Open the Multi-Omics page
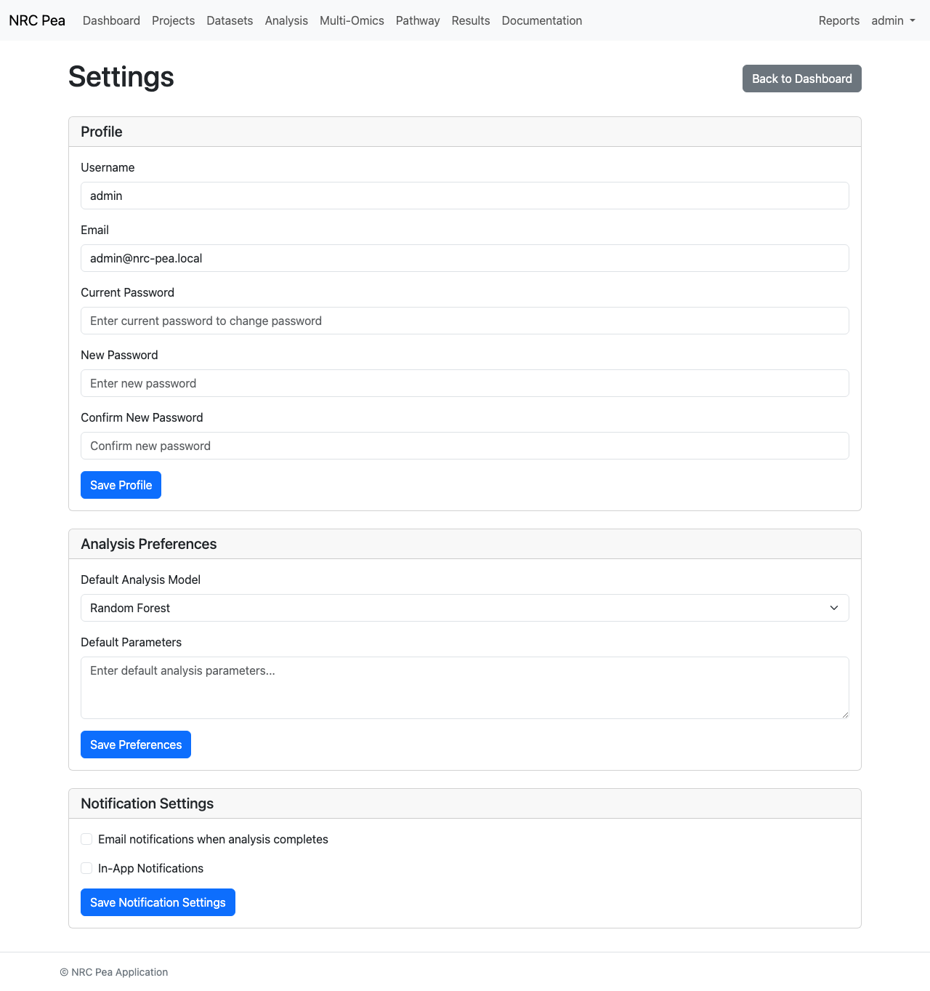Screen dimensions: 930x991 pos(352,20)
